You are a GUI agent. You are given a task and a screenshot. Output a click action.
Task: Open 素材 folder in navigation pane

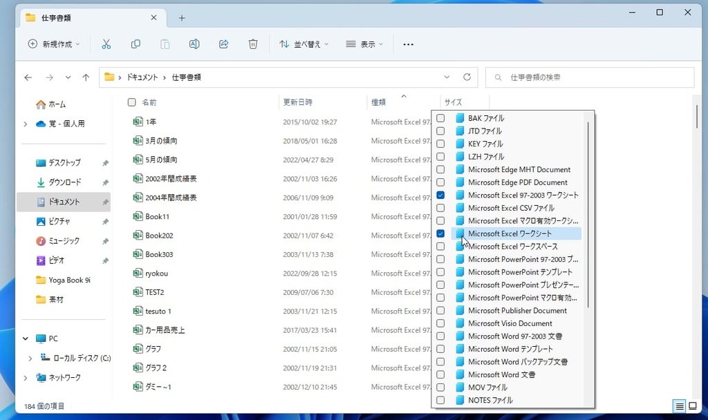(x=50, y=300)
